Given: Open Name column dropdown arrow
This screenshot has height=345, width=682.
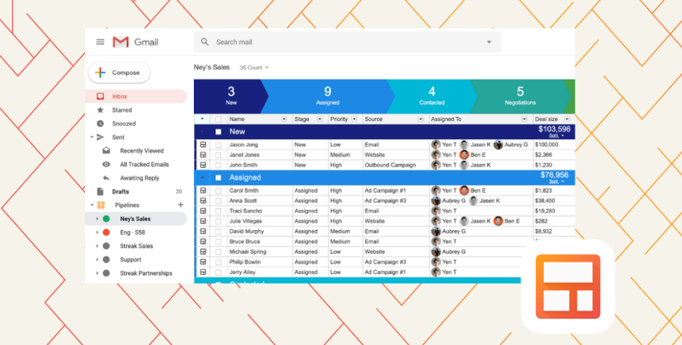Looking at the screenshot, I should (x=284, y=119).
